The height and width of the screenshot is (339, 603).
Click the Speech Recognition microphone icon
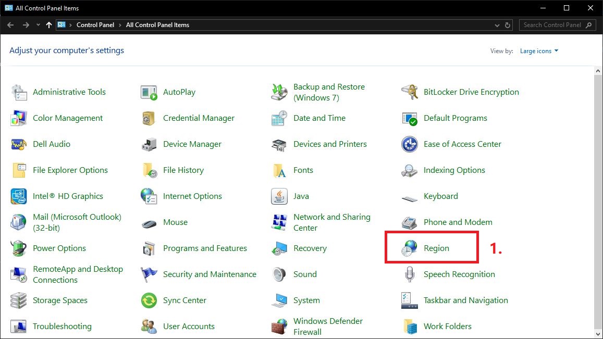[x=410, y=274]
